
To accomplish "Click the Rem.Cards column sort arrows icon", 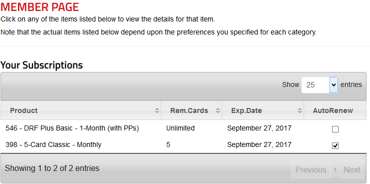I will click(218, 110).
